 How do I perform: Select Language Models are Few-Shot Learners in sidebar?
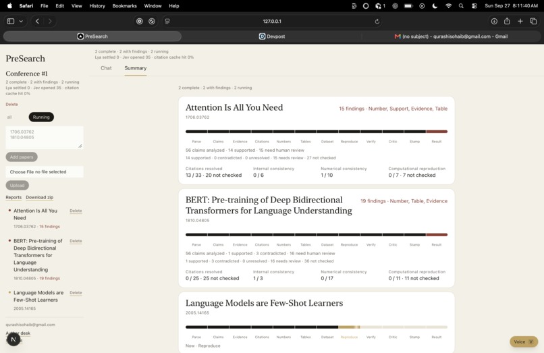point(38,296)
